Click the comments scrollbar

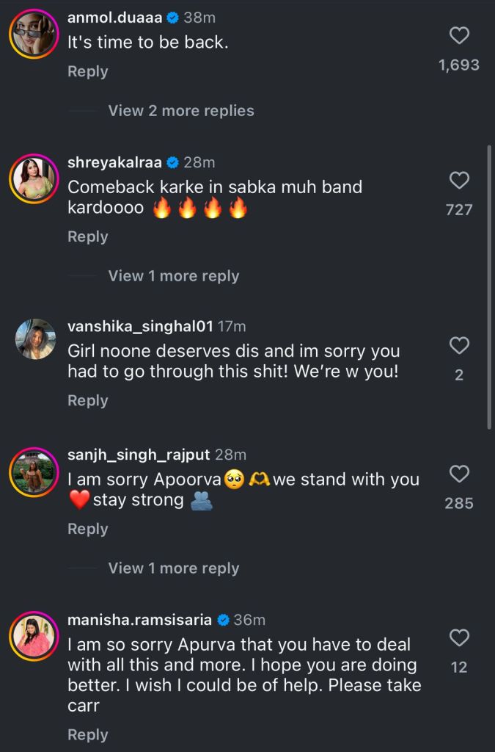tap(490, 286)
